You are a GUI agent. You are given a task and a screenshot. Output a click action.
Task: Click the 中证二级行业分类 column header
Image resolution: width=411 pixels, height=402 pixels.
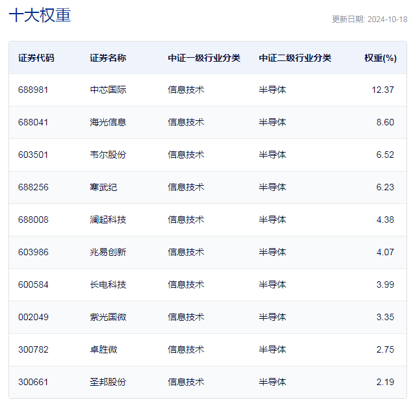point(295,58)
